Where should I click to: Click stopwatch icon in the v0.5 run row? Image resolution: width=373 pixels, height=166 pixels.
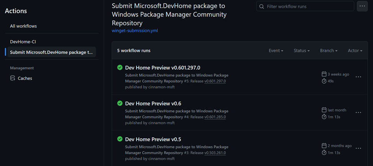(x=324, y=153)
